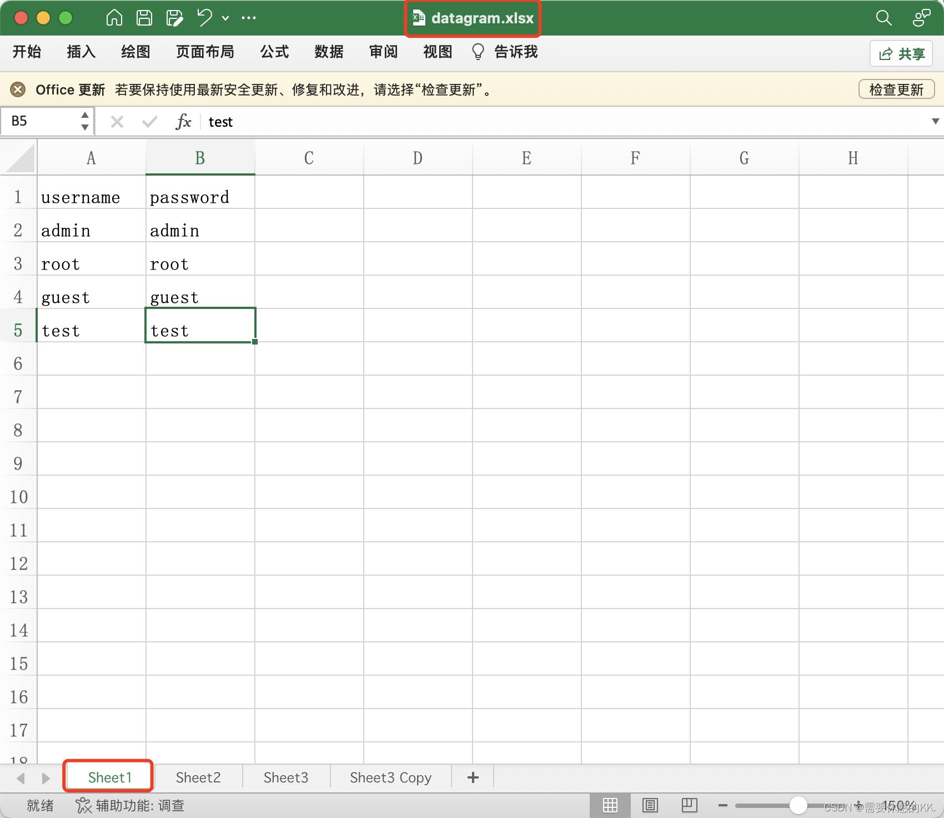Click the Save As icon with pencil
The width and height of the screenshot is (944, 818).
click(174, 18)
